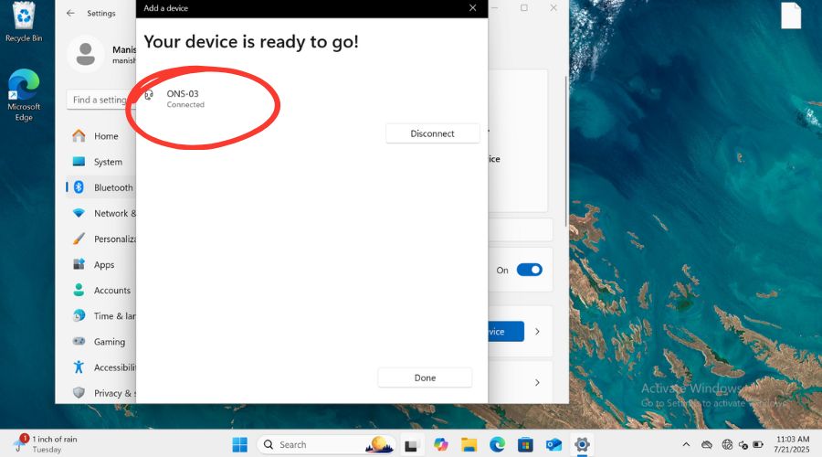Open the Windows Start menu
The width and height of the screenshot is (822, 457).
pos(239,445)
